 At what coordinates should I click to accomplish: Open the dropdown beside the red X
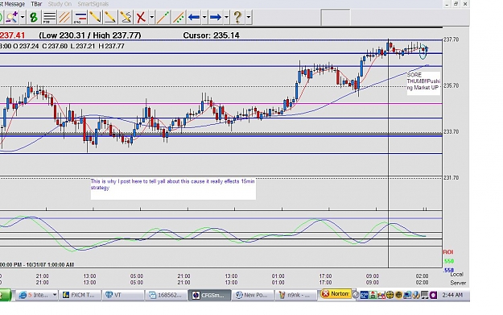click(151, 17)
